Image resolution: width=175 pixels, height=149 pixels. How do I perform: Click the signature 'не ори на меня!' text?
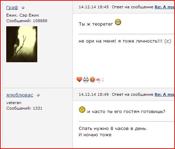[x=97, y=41]
